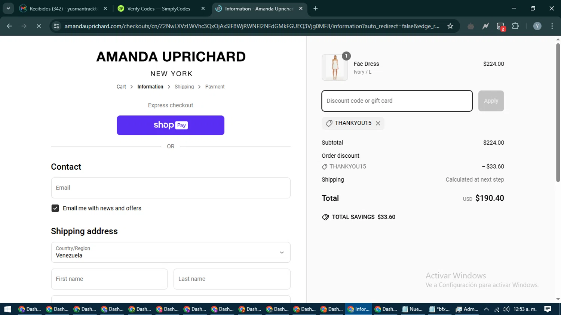Click the Ivory / L variant text
Image resolution: width=561 pixels, height=315 pixels.
point(362,72)
